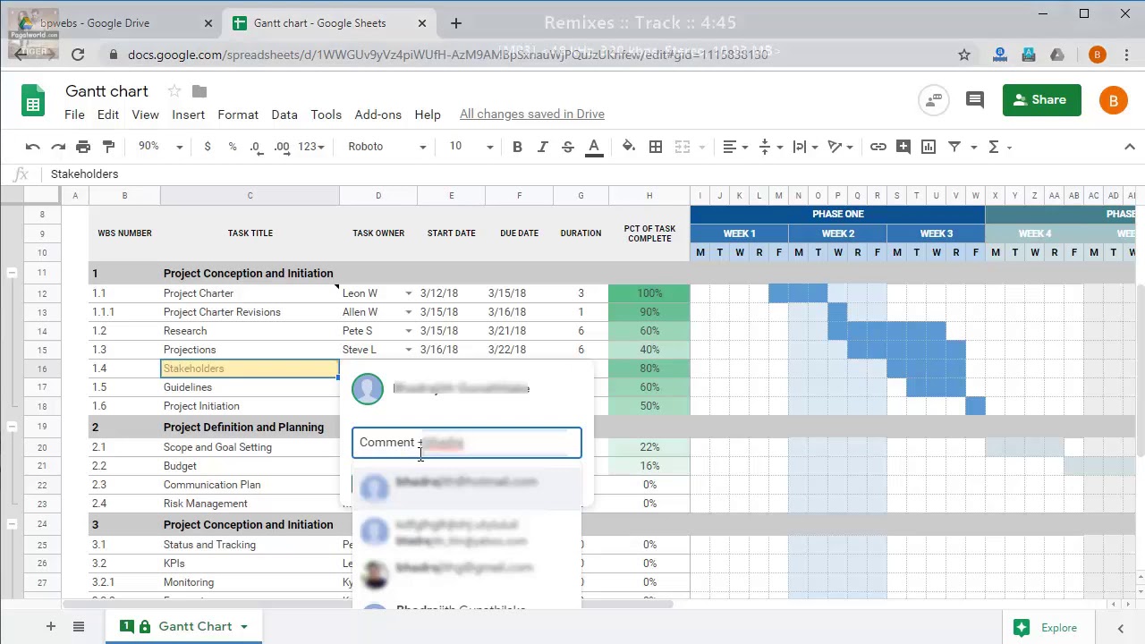Print the spreadsheet via printer icon
1145x644 pixels.
click(x=83, y=147)
